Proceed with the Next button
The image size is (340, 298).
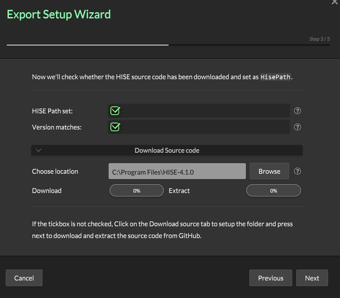[312, 278]
